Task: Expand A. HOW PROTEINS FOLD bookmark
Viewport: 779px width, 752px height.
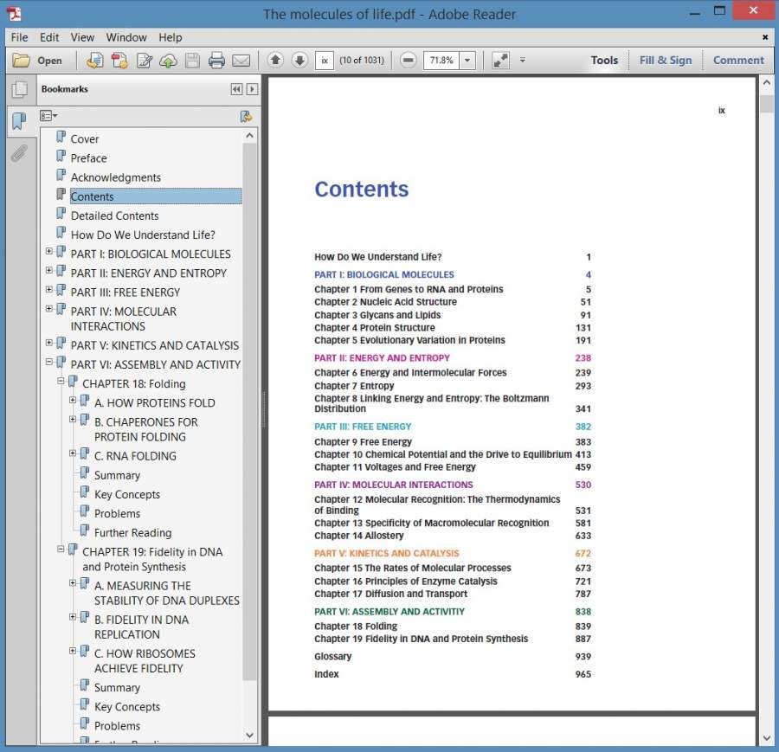Action: pos(73,401)
